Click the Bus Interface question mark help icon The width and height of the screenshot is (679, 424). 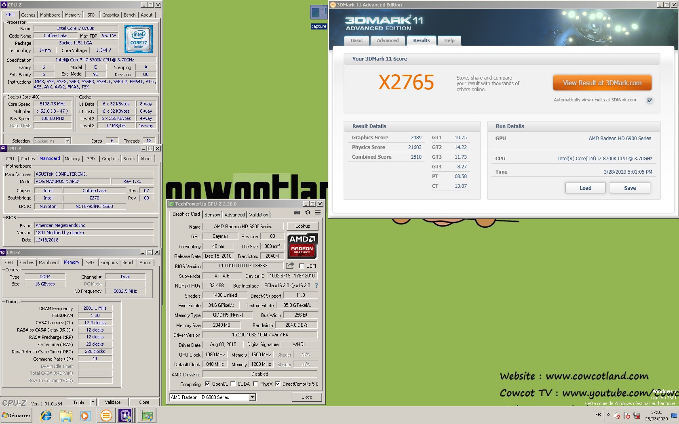pyautogui.click(x=316, y=285)
